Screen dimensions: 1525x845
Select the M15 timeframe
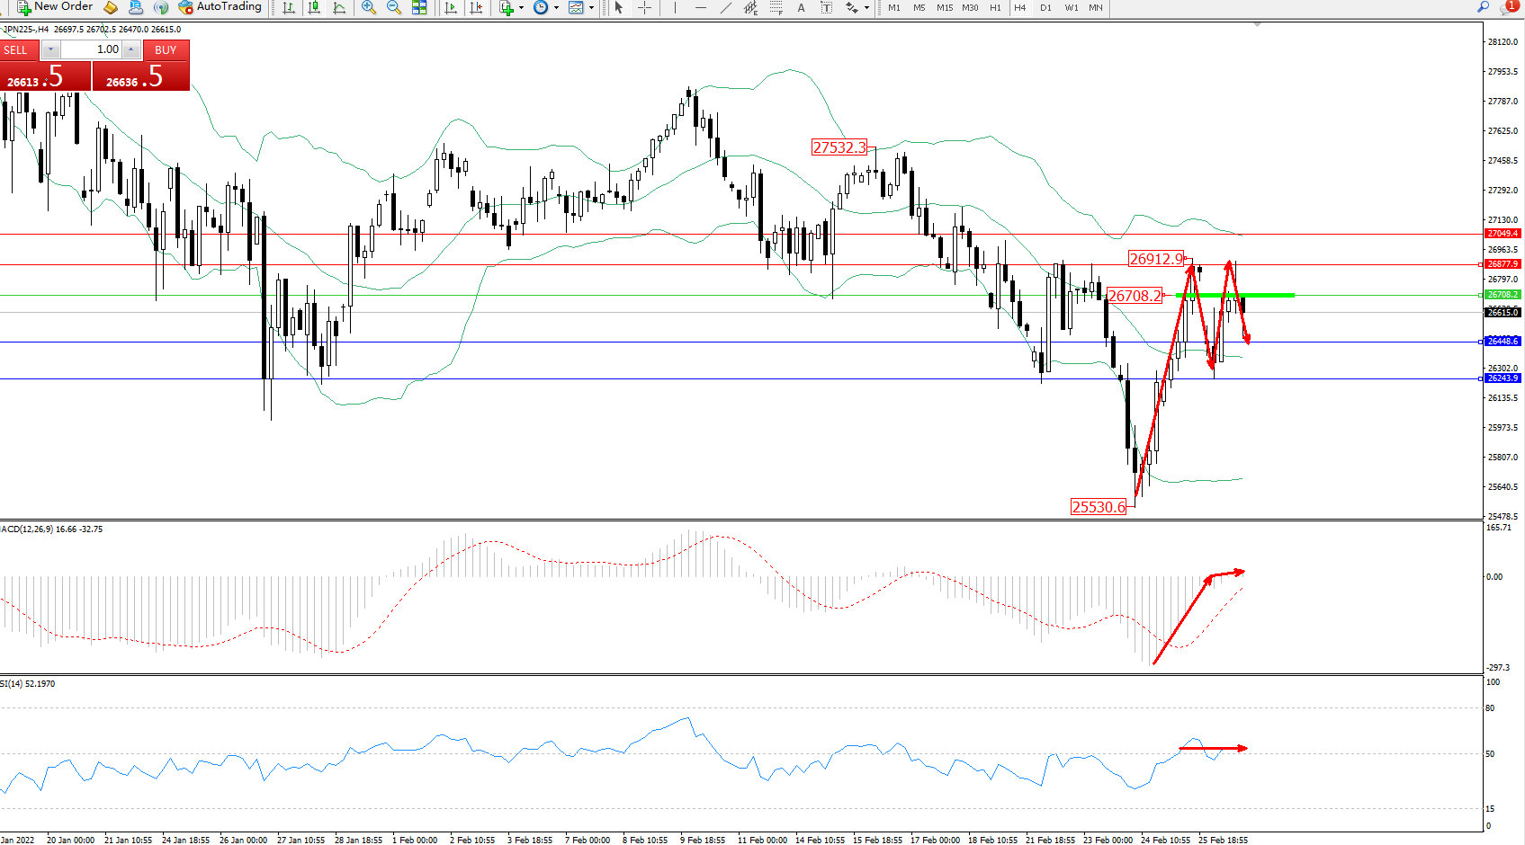[945, 7]
